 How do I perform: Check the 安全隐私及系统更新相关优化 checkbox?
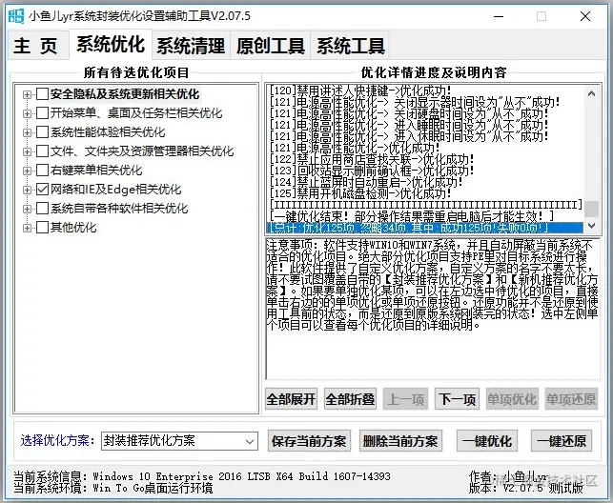tap(42, 93)
